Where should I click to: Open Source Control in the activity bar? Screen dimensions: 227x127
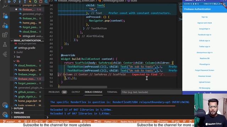(5, 16)
